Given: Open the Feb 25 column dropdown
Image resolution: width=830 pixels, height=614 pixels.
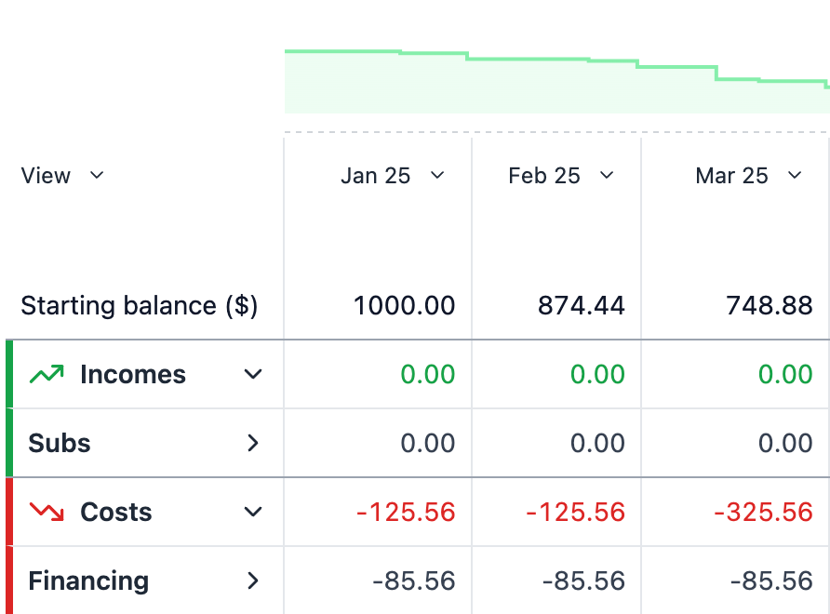Looking at the screenshot, I should coord(607,176).
